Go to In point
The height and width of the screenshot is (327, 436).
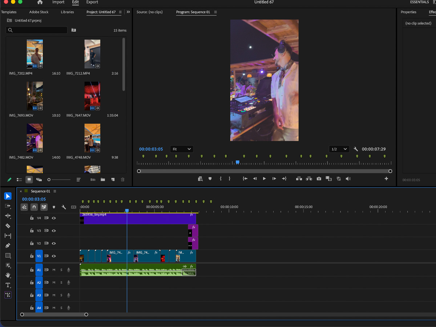pos(245,179)
